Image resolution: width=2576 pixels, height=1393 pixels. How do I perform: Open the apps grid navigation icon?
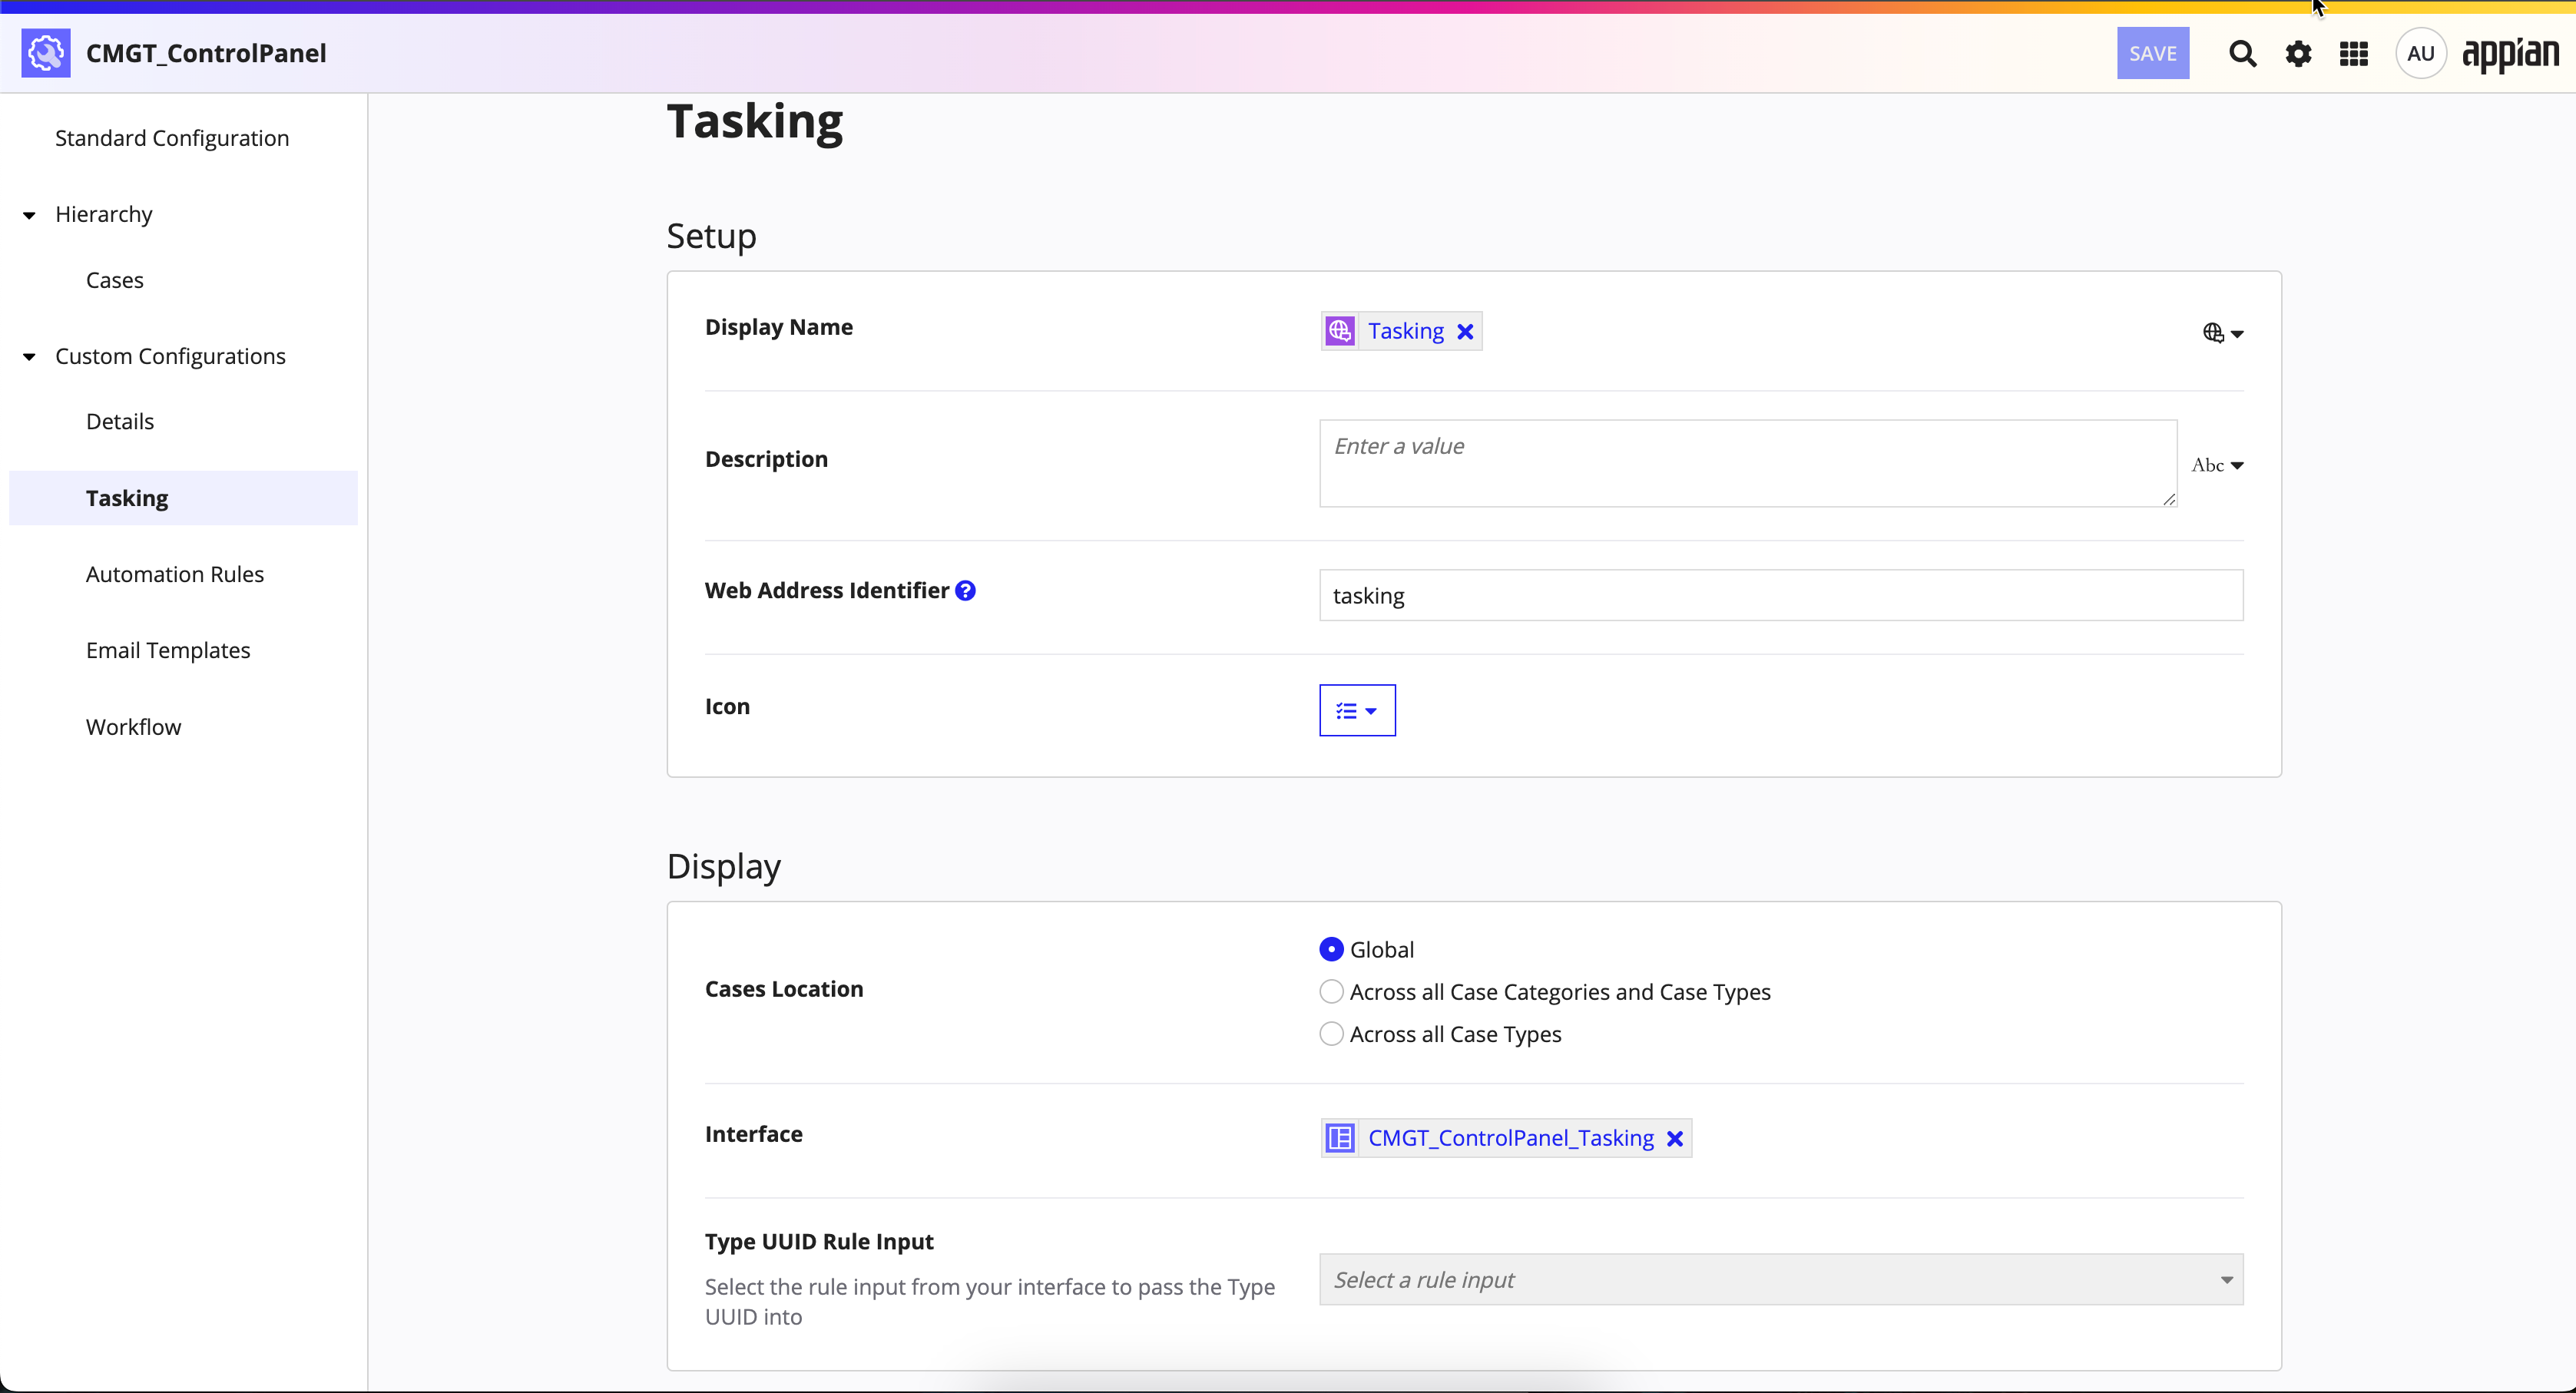point(2354,54)
